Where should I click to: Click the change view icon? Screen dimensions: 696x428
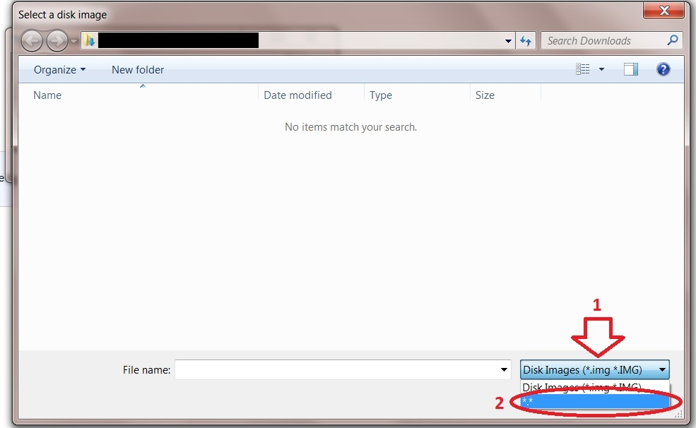(583, 69)
